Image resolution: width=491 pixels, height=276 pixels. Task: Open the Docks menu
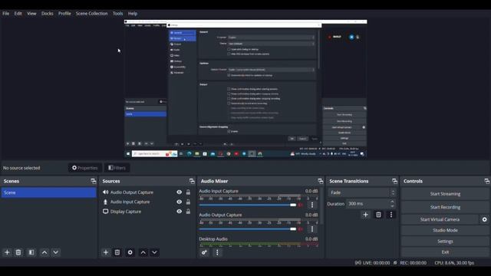[48, 14]
